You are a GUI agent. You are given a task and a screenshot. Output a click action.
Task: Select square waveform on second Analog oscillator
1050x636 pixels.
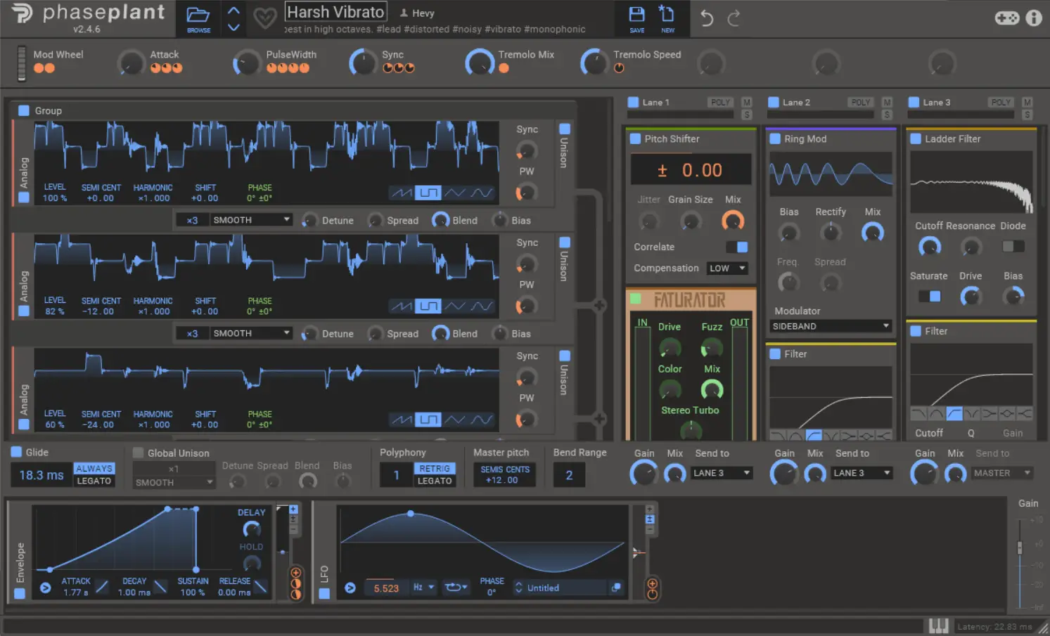428,306
